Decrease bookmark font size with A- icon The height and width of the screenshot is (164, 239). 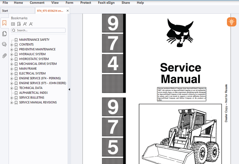[x=31, y=24]
